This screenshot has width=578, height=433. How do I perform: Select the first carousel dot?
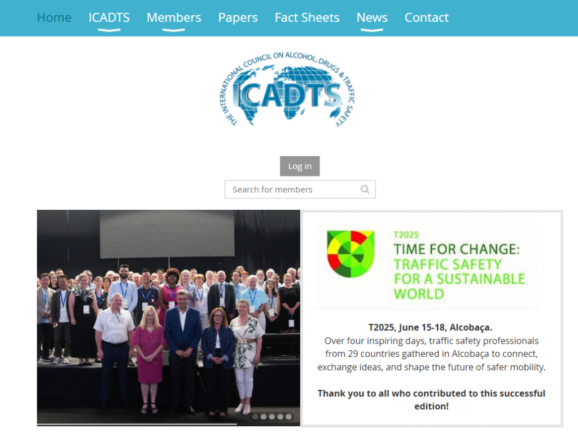click(x=255, y=417)
